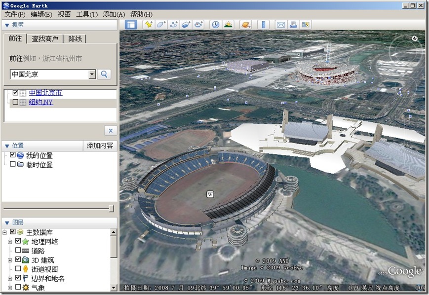Image resolution: width=429 pixels, height=295 pixels.
Task: Open the search history dropdown arrow
Action: click(x=92, y=74)
